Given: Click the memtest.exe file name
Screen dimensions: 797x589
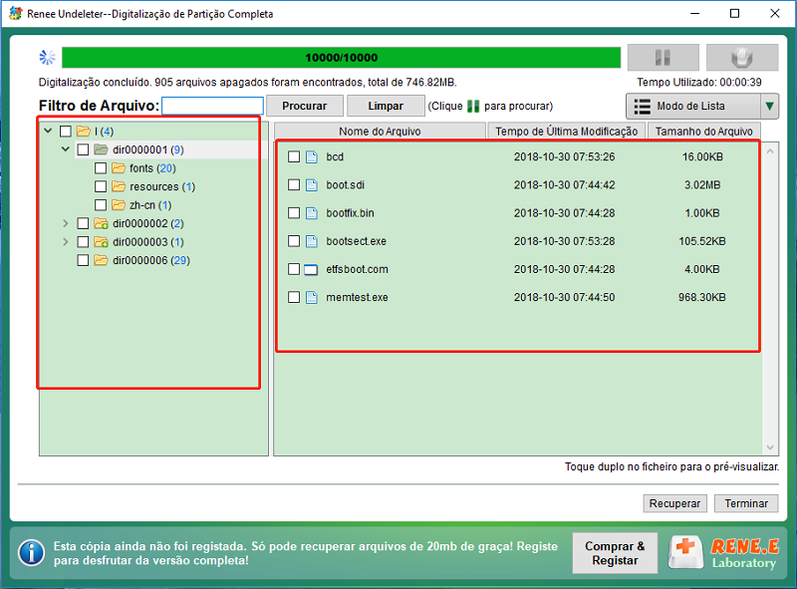Looking at the screenshot, I should tap(357, 297).
